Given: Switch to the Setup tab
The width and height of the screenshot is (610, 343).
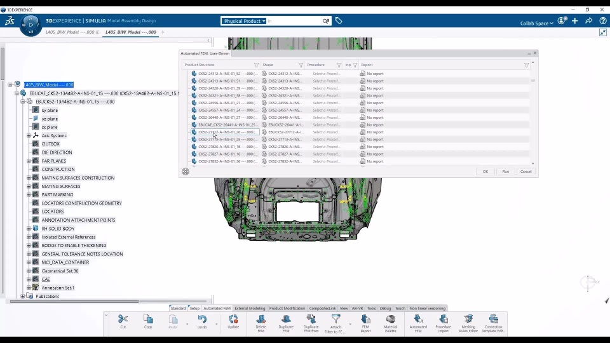Looking at the screenshot, I should [x=194, y=309].
